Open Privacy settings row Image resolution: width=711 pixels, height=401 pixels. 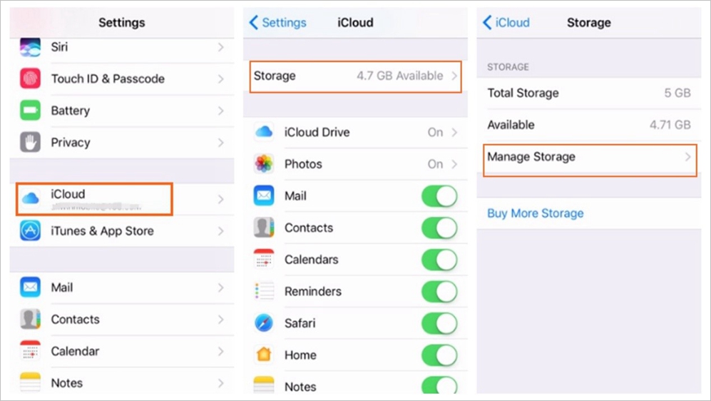[122, 143]
